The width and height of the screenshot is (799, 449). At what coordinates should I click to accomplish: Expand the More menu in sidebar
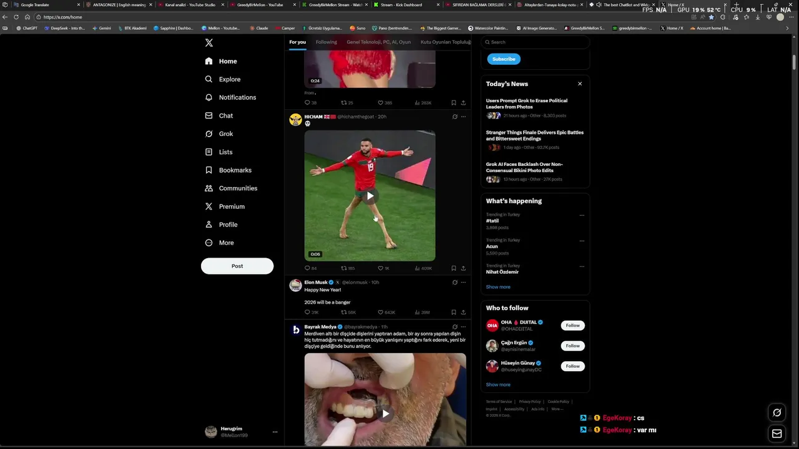coord(219,243)
